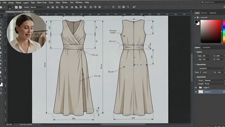Screen dimensions: 225x127
Task: Switch to third tab in color panel group
Action: pos(213,13)
